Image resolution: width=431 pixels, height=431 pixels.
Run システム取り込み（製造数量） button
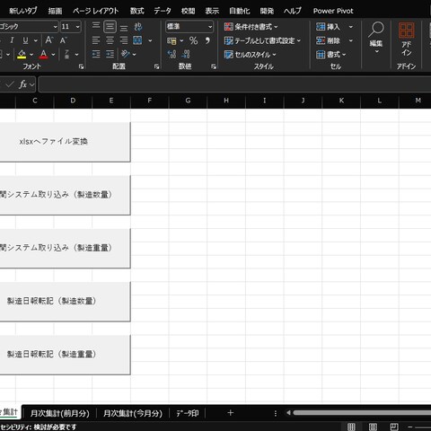pos(65,195)
